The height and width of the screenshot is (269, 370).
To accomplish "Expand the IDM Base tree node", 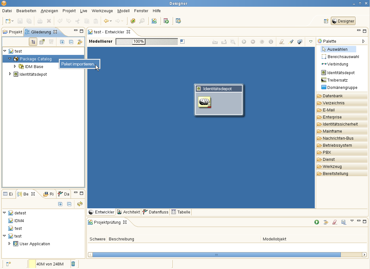I will 15,66.
